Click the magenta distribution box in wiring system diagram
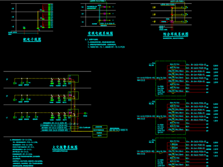Screen dimensions: 223x167 click(172, 21)
